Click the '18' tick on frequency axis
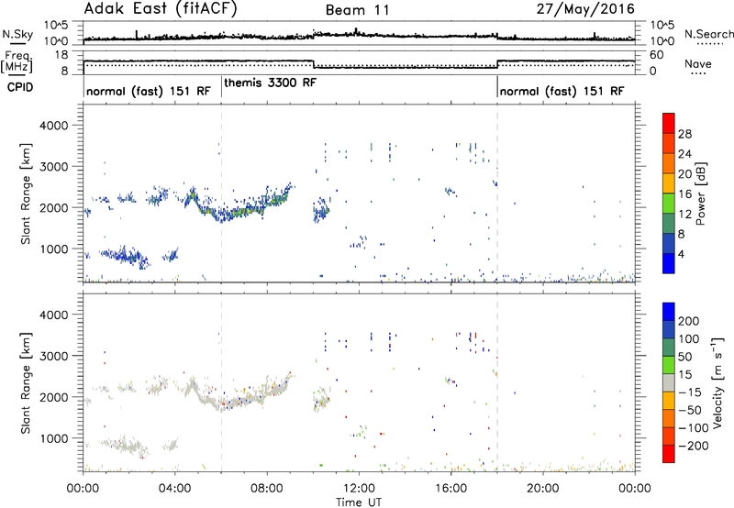Image resolution: width=734 pixels, height=508 pixels. tap(61, 55)
